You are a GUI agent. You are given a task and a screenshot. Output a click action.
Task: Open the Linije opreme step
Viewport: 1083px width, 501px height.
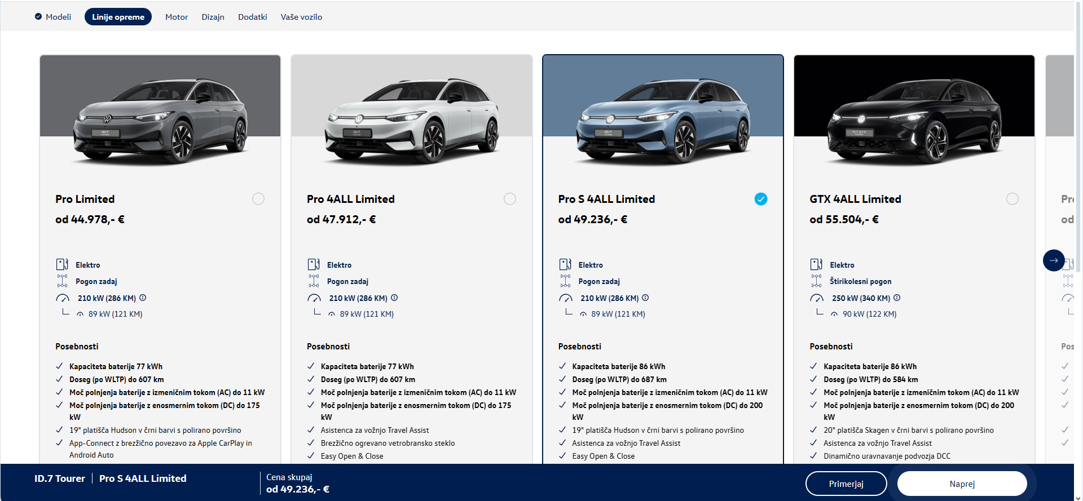point(118,17)
